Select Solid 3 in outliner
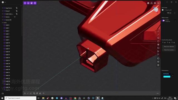Image resolution: width=178 pixels, height=100 pixels. point(8,34)
